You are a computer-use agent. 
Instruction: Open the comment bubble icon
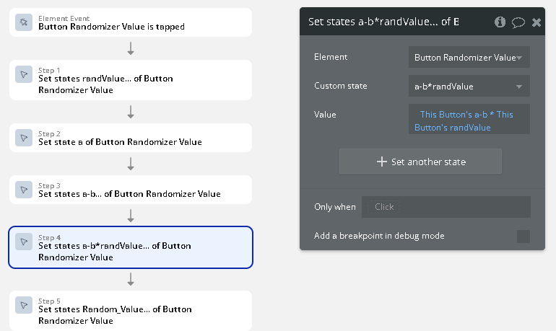click(x=518, y=22)
